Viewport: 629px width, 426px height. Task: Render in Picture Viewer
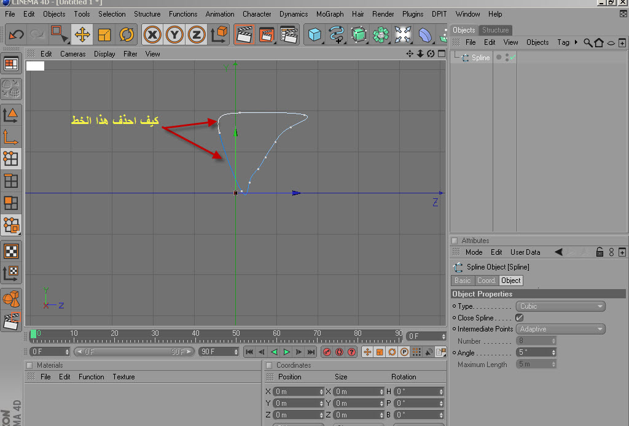click(x=267, y=35)
